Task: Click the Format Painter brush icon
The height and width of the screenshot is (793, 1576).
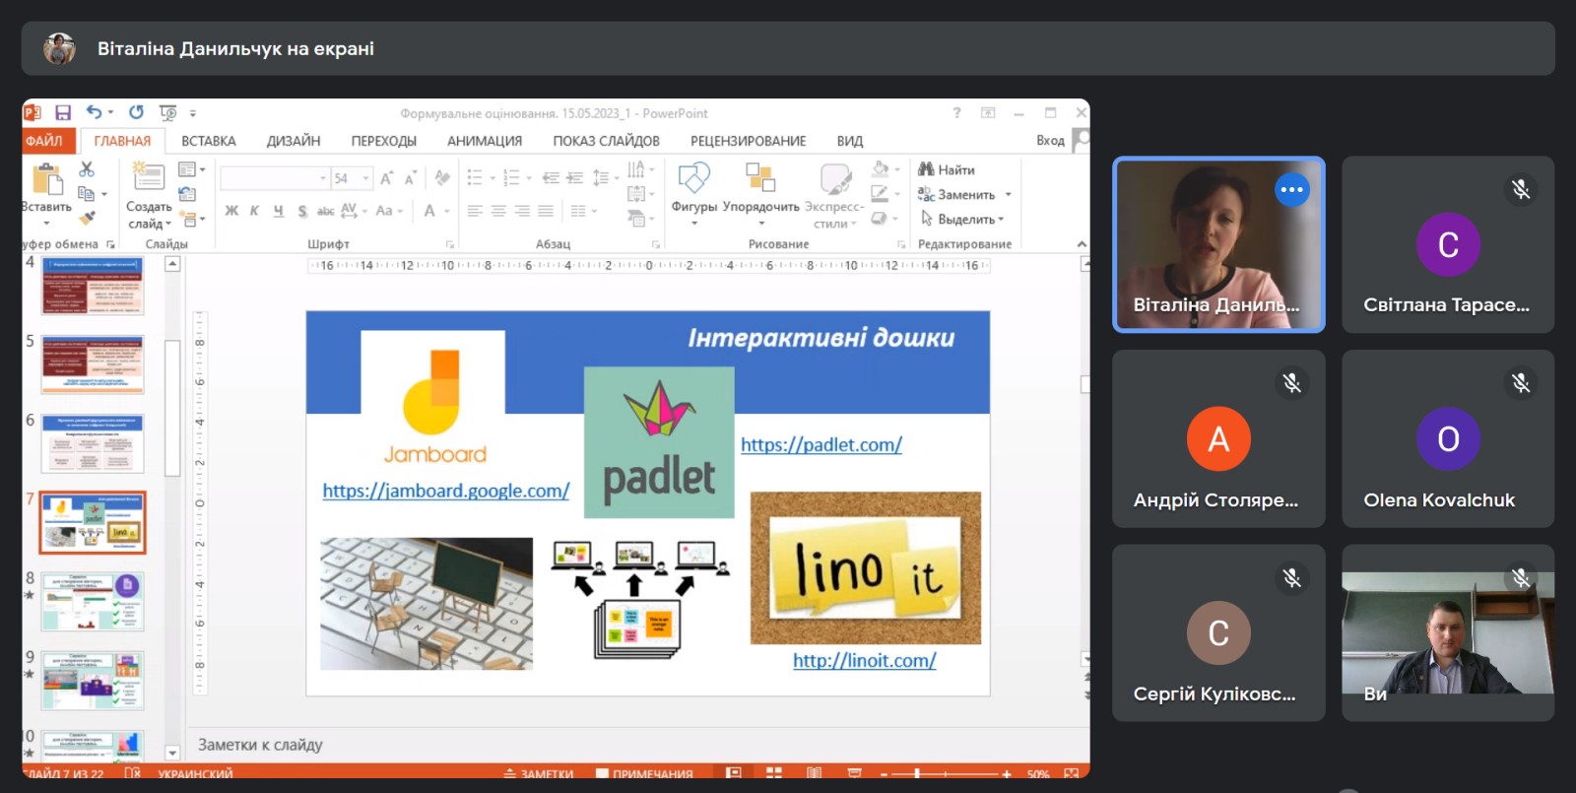Action: tap(87, 218)
